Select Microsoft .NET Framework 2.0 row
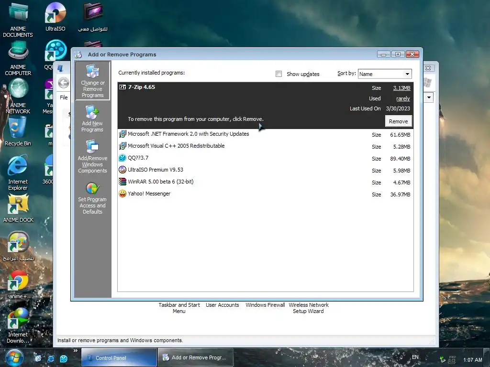The image size is (490, 367). pos(265,134)
